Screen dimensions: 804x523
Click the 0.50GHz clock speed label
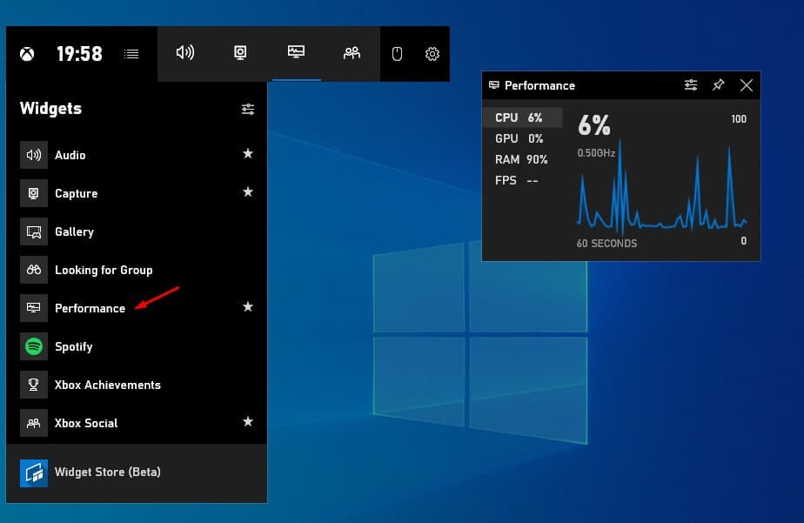click(596, 153)
